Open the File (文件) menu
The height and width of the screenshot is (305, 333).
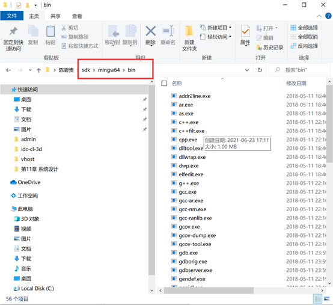[12, 16]
